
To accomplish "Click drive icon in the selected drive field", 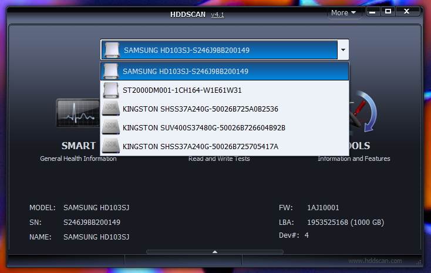I will coord(112,50).
